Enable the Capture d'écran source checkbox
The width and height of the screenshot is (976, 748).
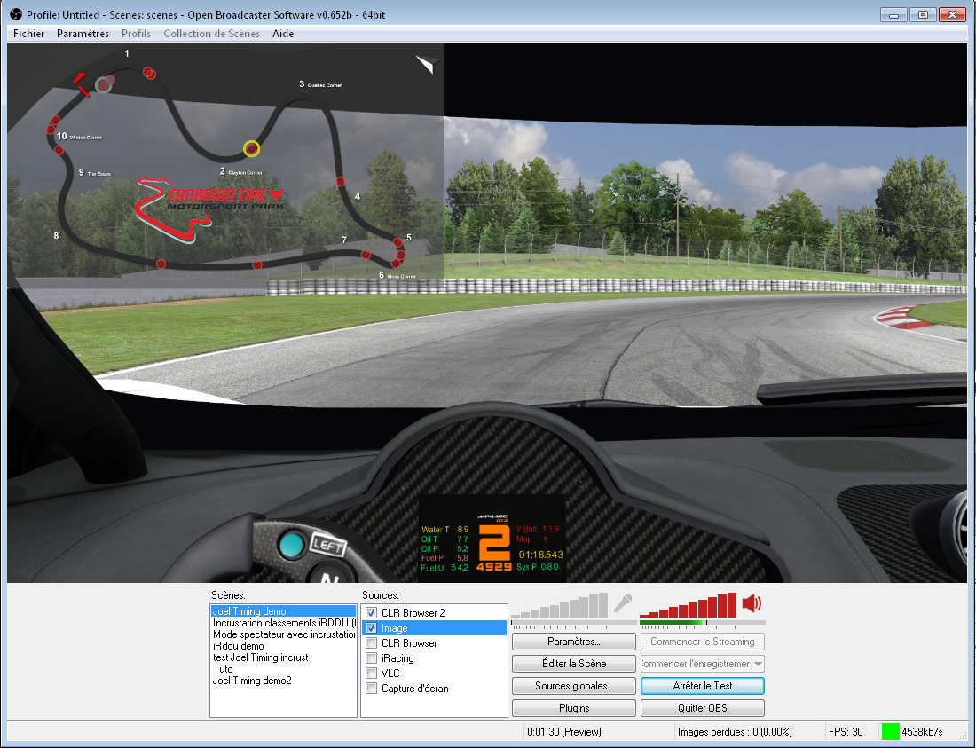point(372,689)
